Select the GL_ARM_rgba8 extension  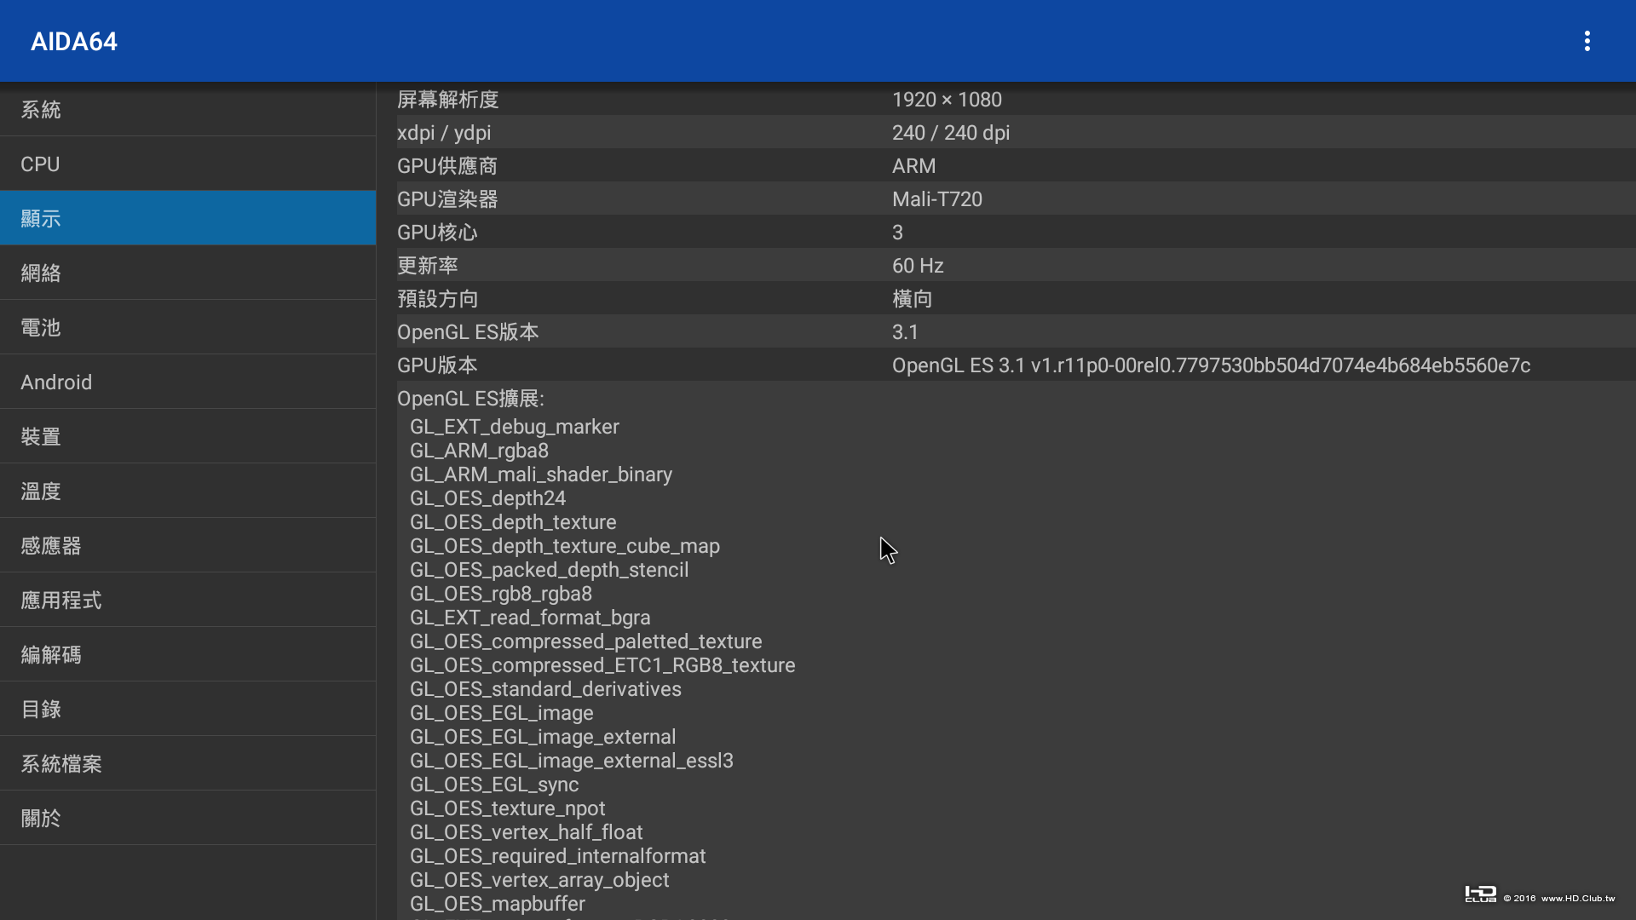coord(479,451)
